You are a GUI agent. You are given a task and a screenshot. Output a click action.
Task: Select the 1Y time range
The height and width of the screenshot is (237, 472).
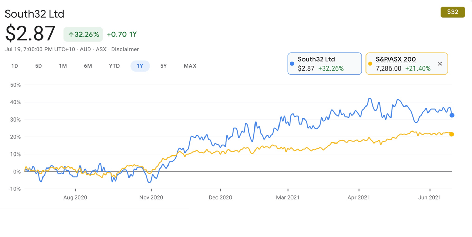(x=140, y=66)
